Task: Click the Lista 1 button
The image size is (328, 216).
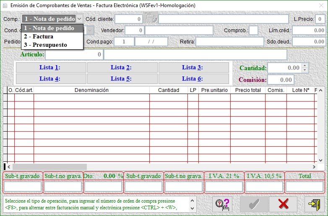Action: [51, 68]
